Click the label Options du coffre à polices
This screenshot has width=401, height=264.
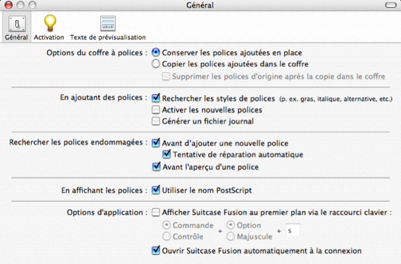(97, 52)
